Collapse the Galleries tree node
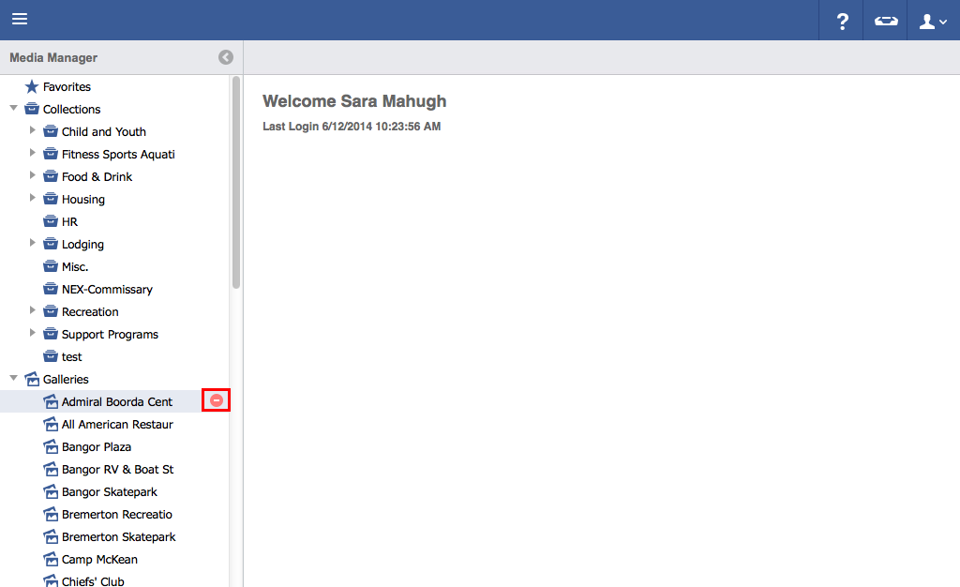 [13, 378]
